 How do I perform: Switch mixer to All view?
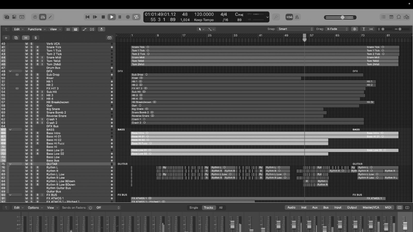[221, 208]
